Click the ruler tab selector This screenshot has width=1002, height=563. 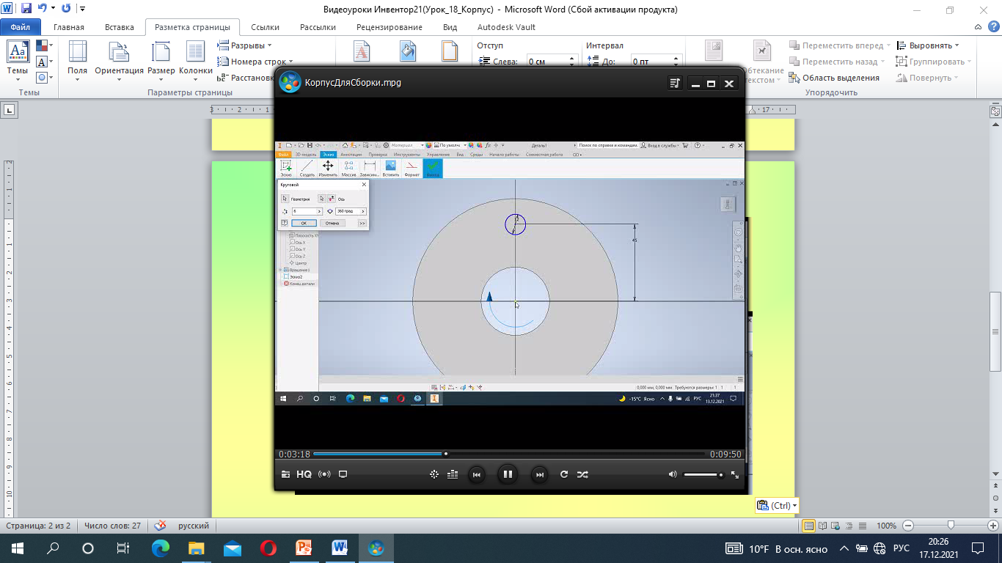click(9, 110)
